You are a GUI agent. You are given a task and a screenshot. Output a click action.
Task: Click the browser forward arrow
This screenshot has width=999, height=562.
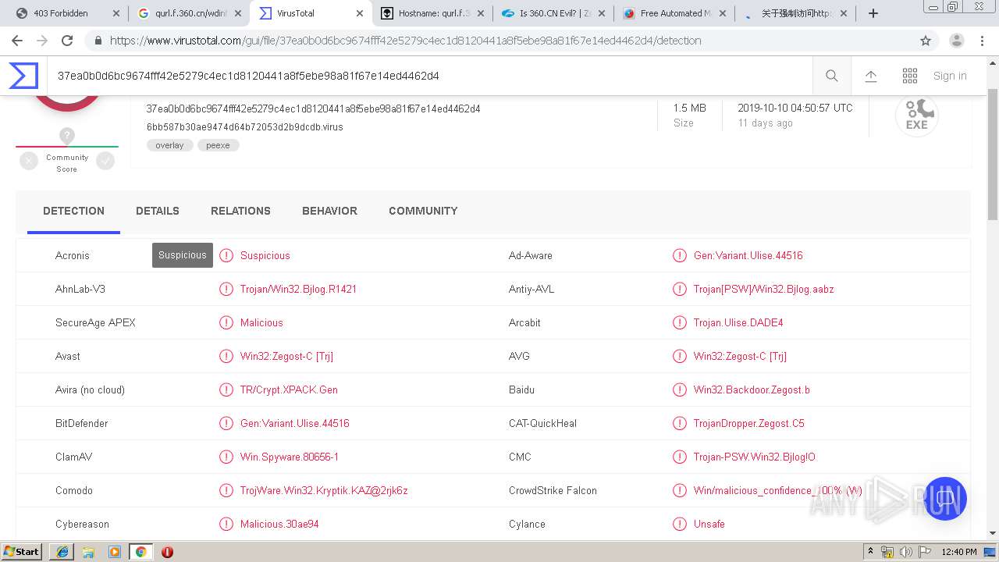(x=42, y=41)
